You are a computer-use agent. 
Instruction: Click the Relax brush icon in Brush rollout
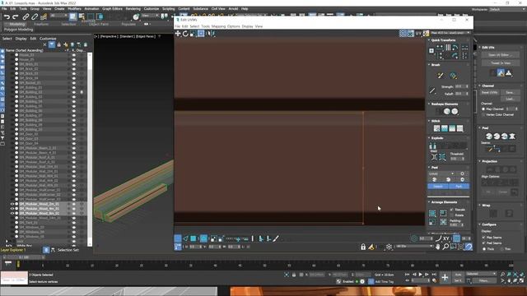pyautogui.click(x=453, y=76)
